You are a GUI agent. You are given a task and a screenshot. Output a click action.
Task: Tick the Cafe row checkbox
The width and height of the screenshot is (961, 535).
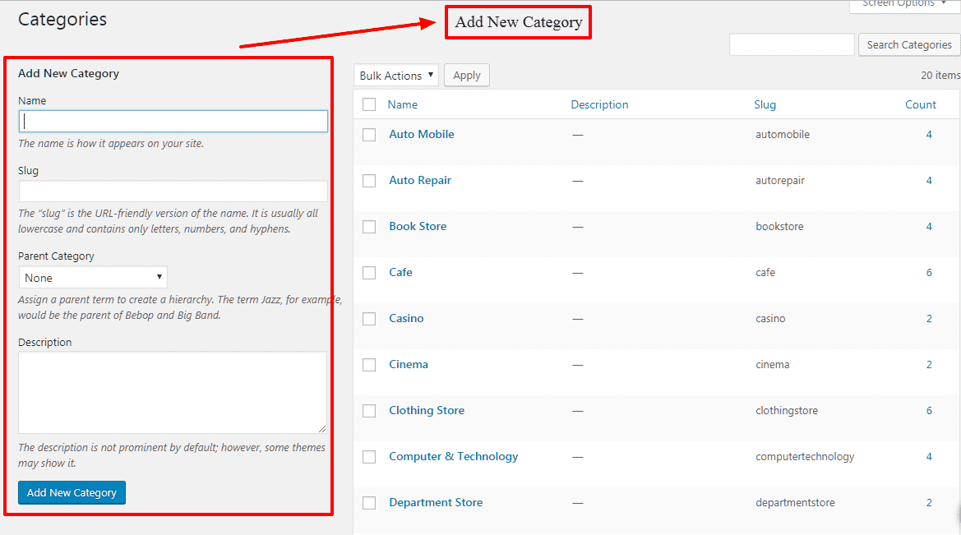tap(369, 273)
